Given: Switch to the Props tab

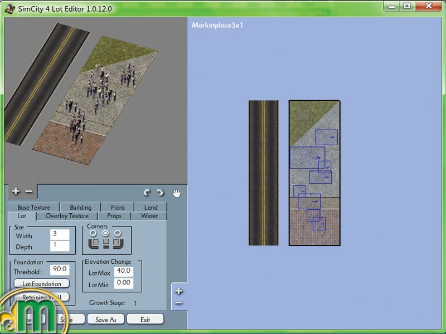Looking at the screenshot, I should coord(114,216).
